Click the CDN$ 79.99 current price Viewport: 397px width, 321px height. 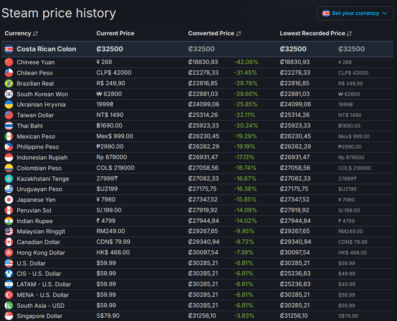[x=113, y=242]
